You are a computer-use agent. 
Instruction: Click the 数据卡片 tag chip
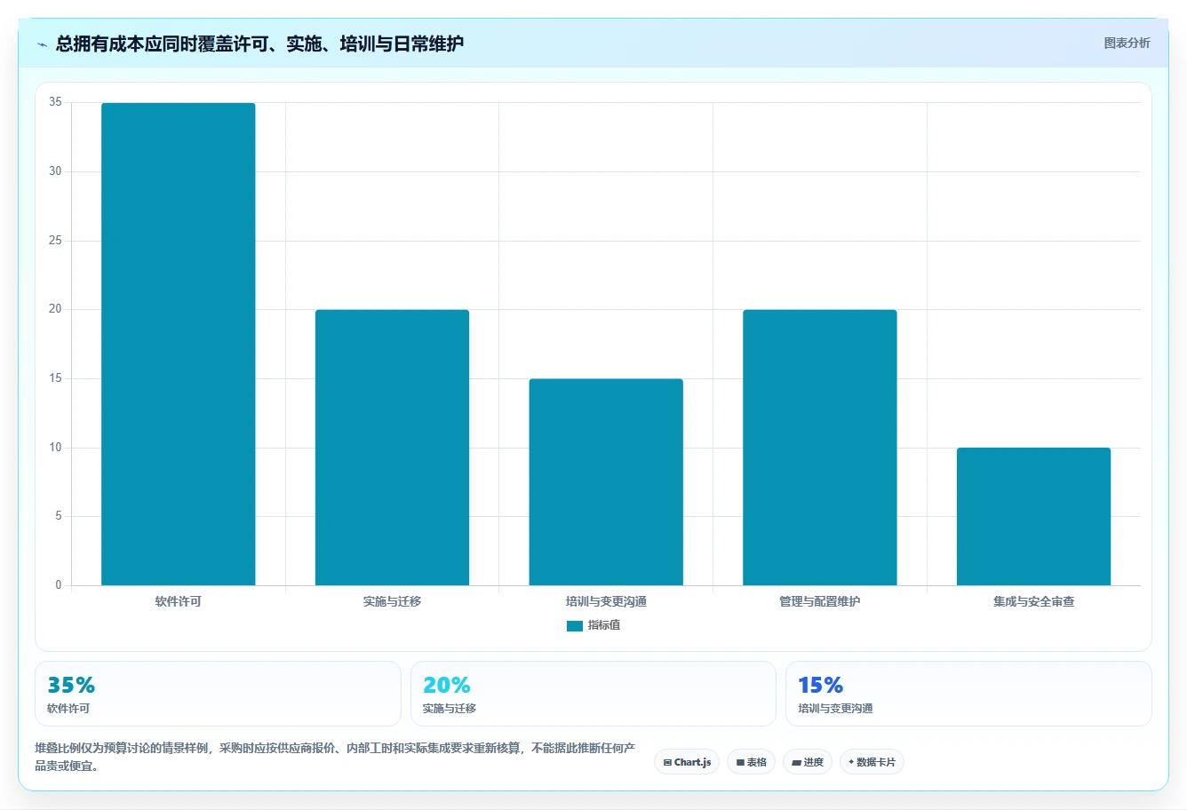tap(872, 762)
